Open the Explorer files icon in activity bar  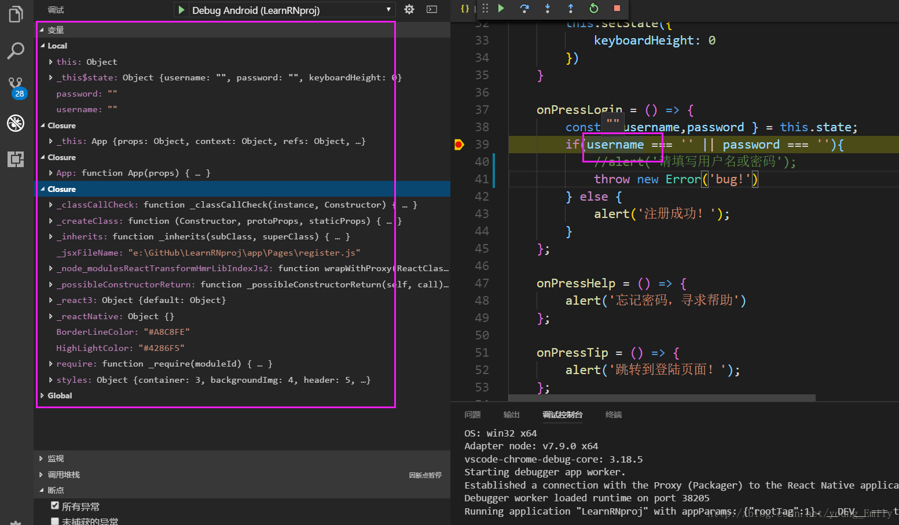click(x=16, y=14)
